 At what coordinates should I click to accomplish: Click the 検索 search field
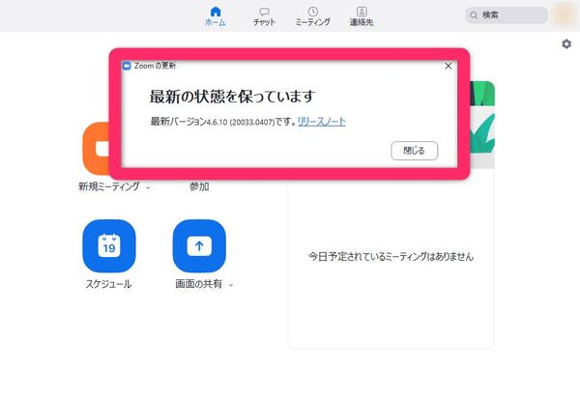[507, 15]
